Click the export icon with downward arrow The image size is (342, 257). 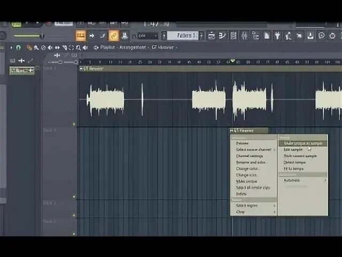(x=310, y=35)
